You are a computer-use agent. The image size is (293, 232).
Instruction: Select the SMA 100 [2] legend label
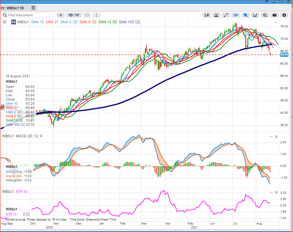click(129, 22)
